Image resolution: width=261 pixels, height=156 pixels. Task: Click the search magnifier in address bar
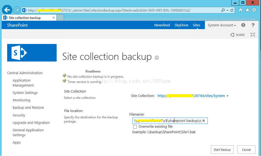223,10
